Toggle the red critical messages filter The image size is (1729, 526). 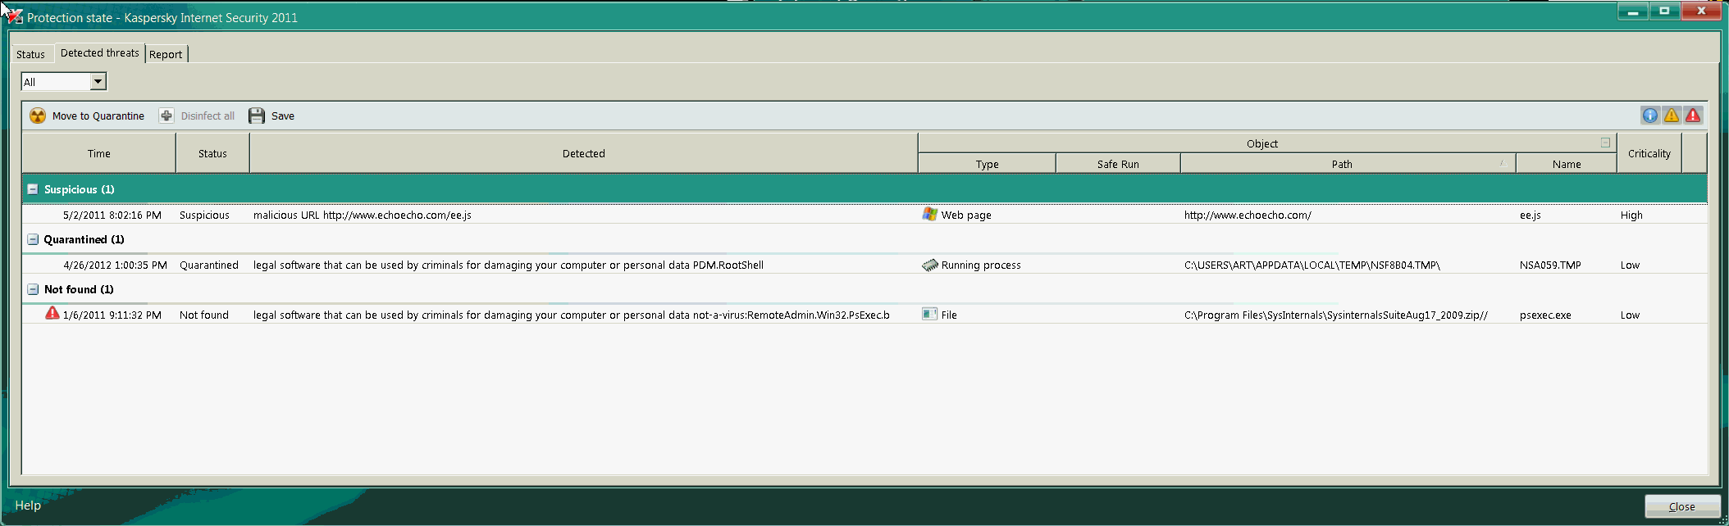coord(1693,116)
